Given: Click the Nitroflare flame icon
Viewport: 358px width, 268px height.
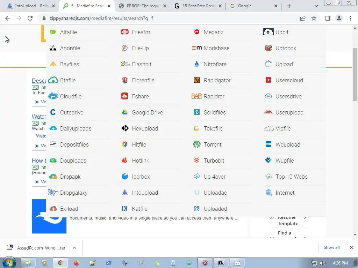Looking at the screenshot, I should click(196, 64).
